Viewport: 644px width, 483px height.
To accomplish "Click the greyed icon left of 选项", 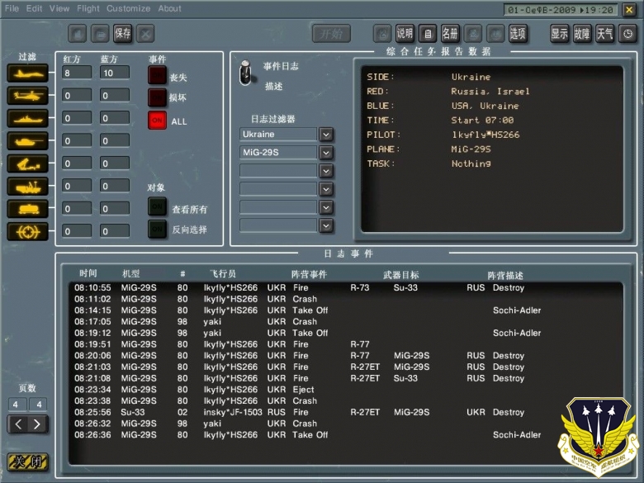I will pos(495,34).
